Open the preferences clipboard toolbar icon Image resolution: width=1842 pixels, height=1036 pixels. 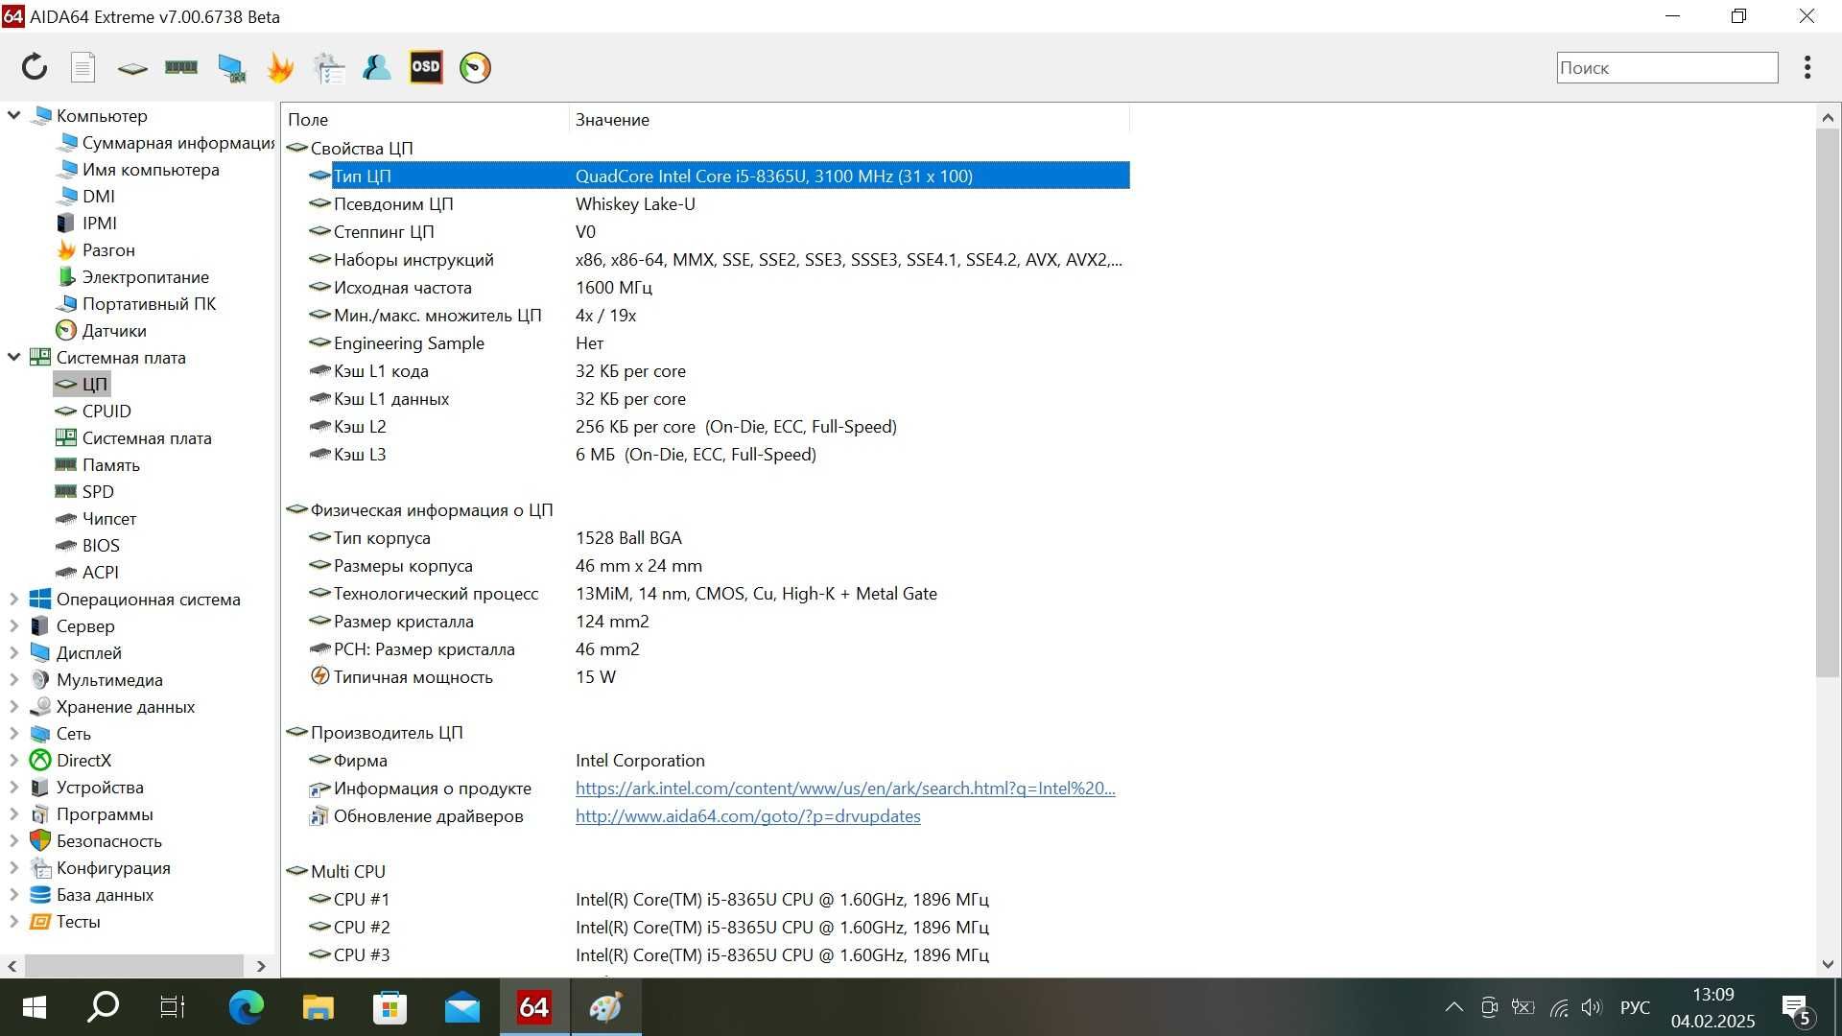[x=329, y=67]
